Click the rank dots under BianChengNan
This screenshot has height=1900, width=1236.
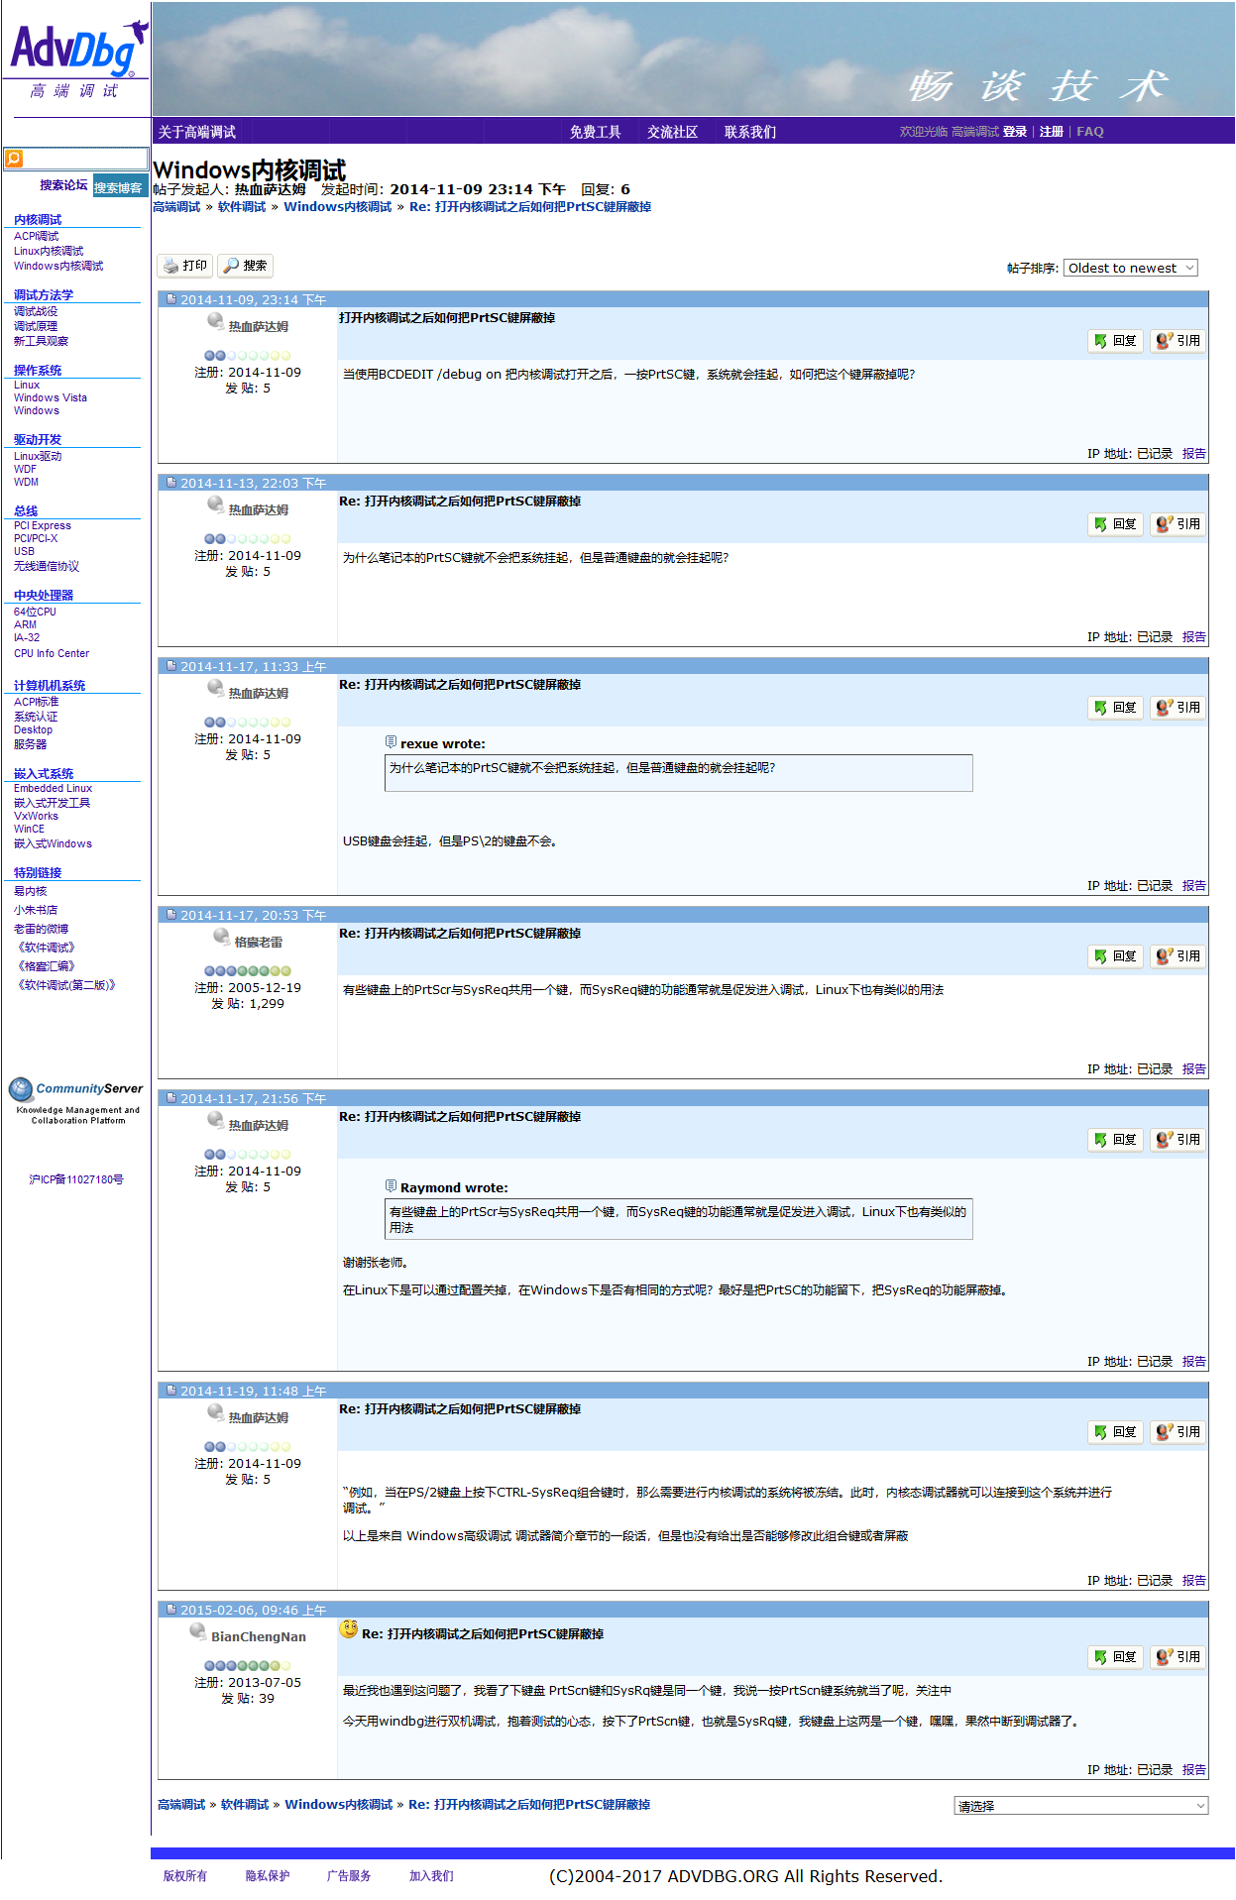(x=247, y=1666)
